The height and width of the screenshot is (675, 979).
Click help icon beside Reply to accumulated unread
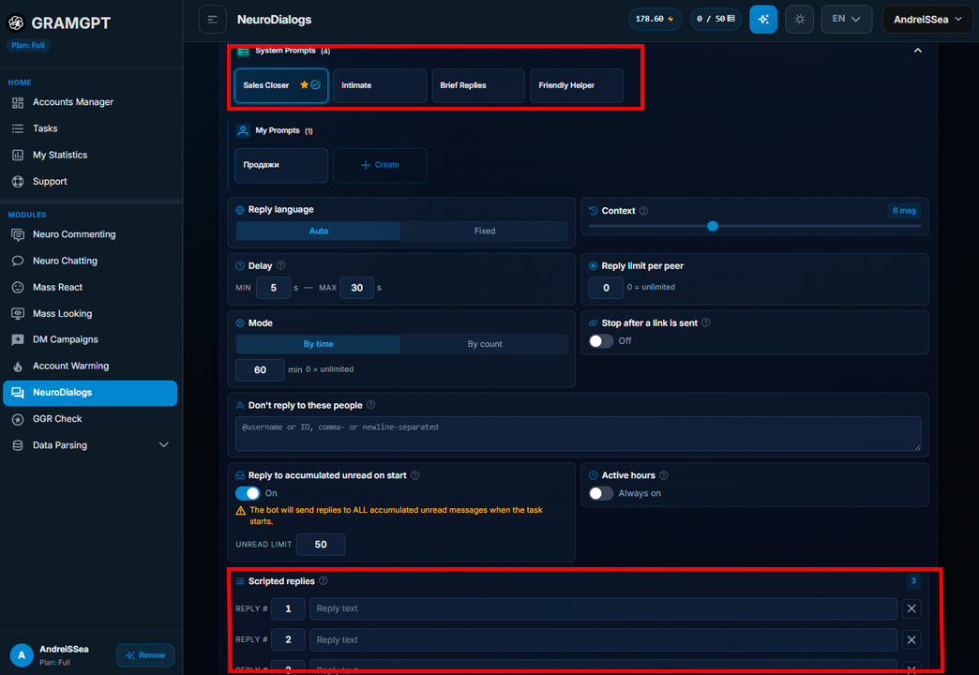pos(415,476)
